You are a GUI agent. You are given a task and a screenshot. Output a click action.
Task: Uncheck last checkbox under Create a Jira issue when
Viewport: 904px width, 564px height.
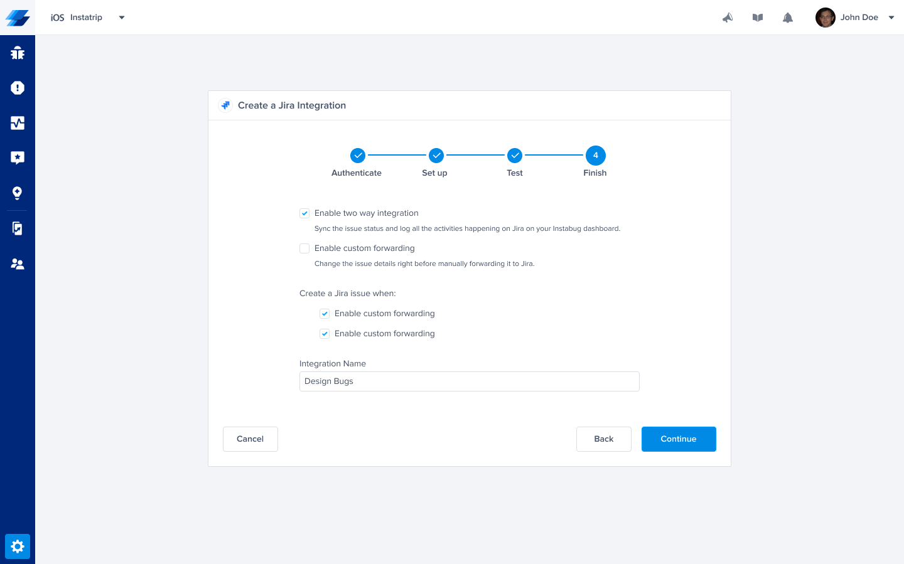point(325,334)
